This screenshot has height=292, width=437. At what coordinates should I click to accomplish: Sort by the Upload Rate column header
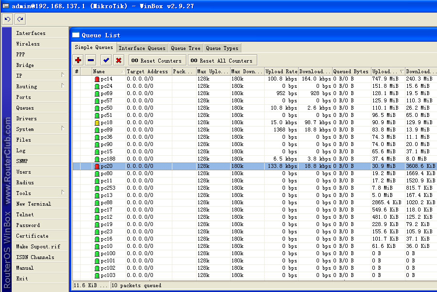coord(281,71)
